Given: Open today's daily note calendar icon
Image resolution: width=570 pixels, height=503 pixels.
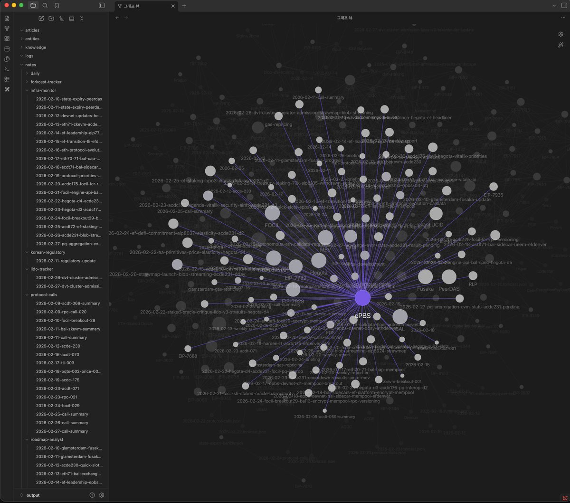Looking at the screenshot, I should coord(7,49).
